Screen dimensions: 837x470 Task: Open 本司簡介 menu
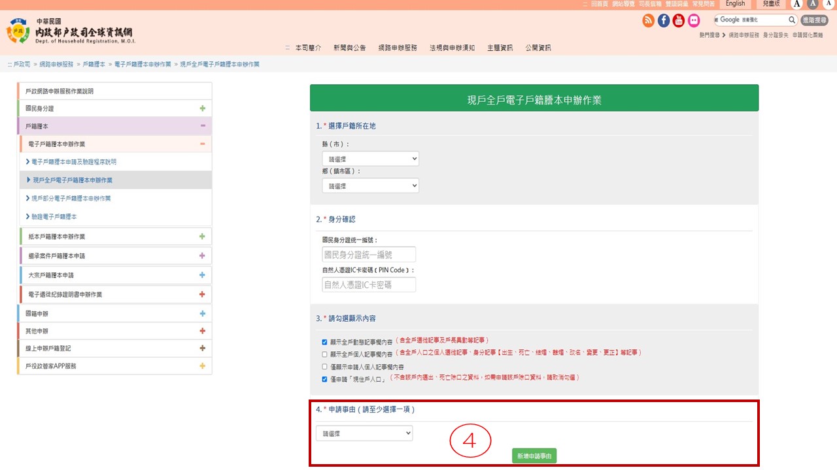click(308, 48)
